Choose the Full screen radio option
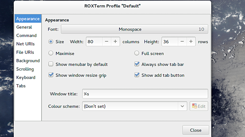Image resolution: width=245 pixels, height=137 pixels. [137, 53]
